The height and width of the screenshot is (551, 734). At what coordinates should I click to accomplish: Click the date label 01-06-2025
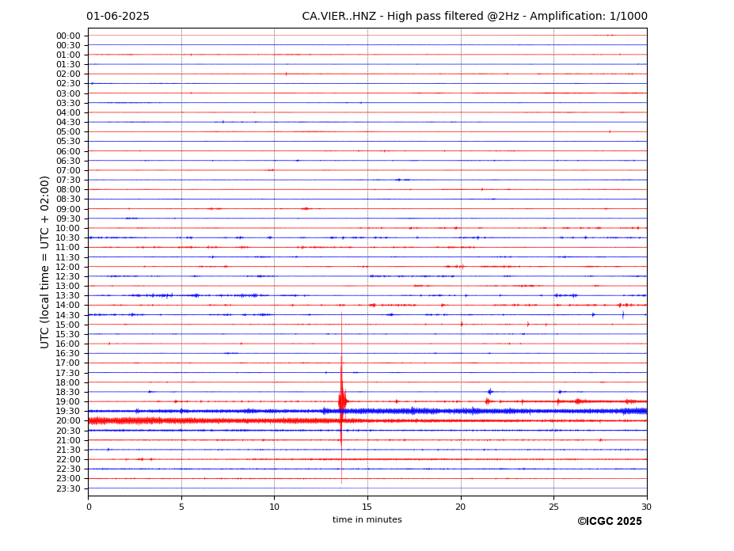click(118, 17)
